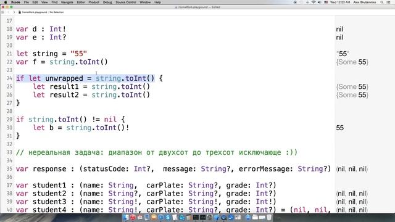Open the Editor menu
This screenshot has height=222, width=395.
[x=81, y=2]
